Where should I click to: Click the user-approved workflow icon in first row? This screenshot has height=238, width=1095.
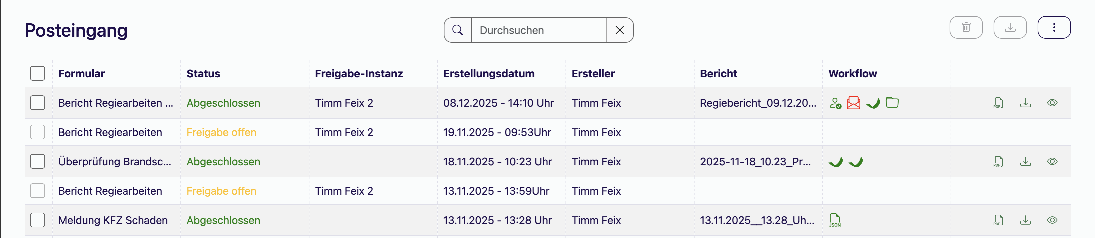(x=835, y=103)
